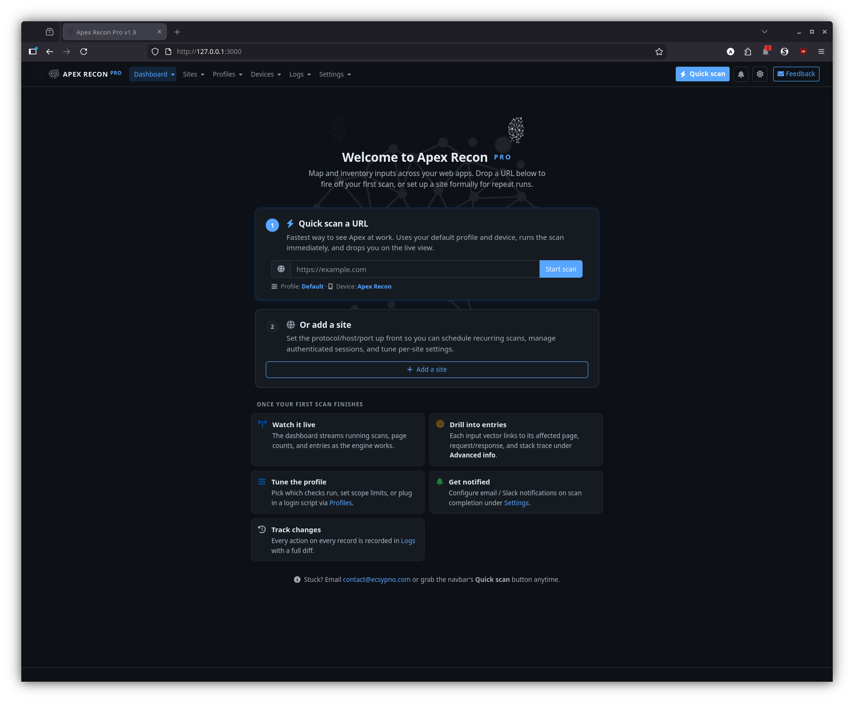
Task: Go back using the browser back arrow
Action: 50,52
